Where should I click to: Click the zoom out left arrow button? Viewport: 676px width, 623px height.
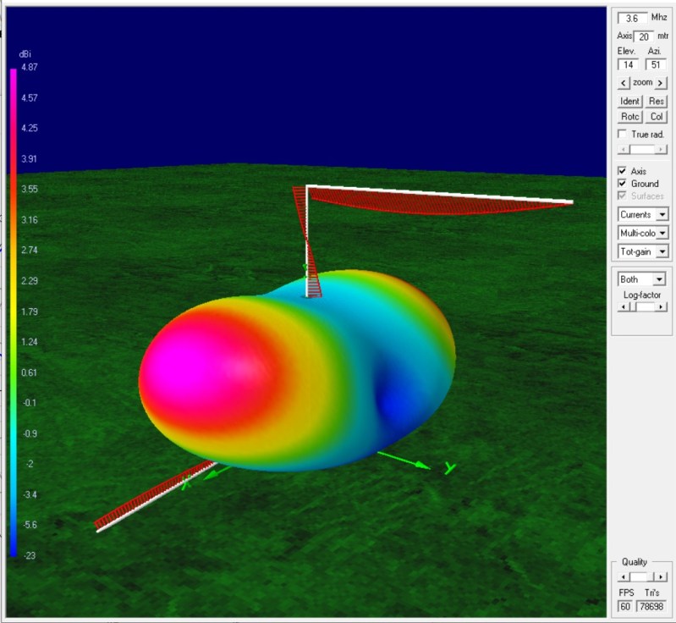(624, 83)
